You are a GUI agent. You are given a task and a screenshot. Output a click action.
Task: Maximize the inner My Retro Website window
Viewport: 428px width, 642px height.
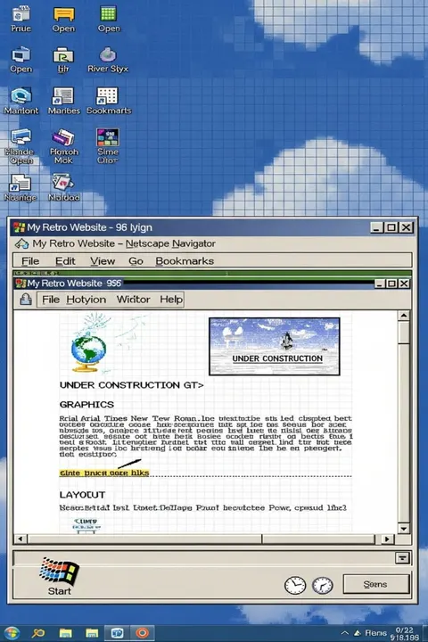[391, 284]
